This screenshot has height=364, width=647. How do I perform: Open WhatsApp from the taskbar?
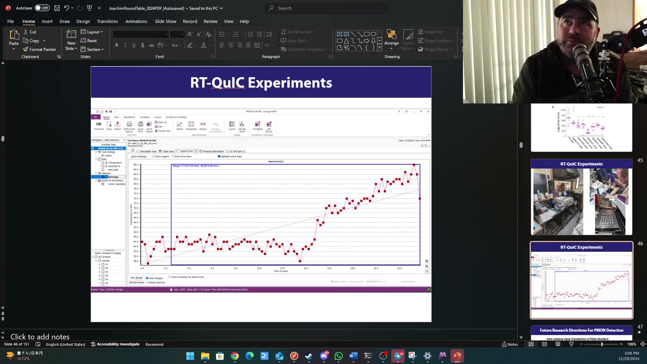pyautogui.click(x=339, y=356)
